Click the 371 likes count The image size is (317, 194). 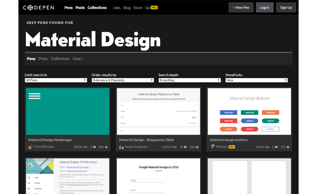click(283, 147)
